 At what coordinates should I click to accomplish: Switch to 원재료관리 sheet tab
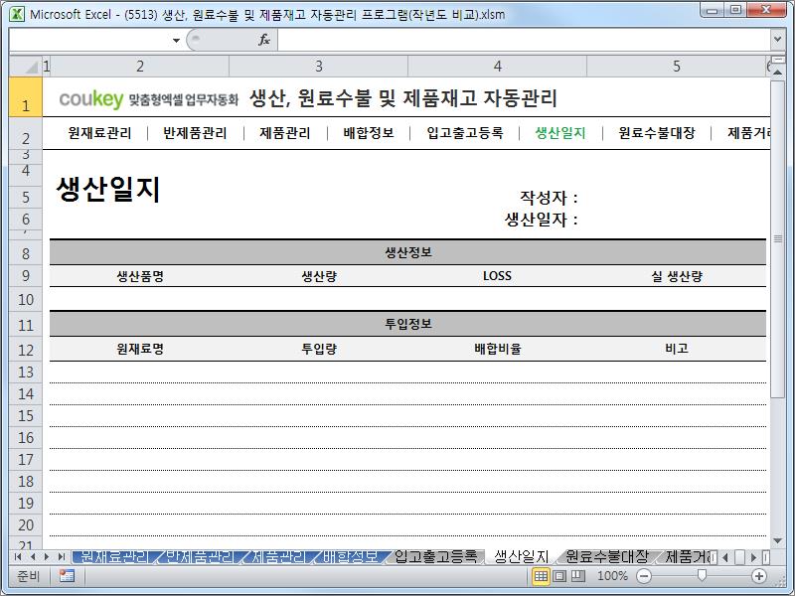click(x=114, y=556)
